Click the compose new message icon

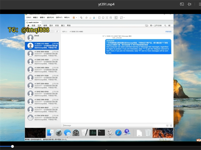(x=57, y=31)
